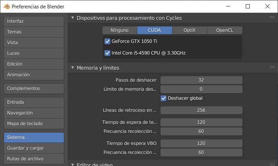
Task: Go to the Edición preferences section
Action: pyautogui.click(x=34, y=64)
